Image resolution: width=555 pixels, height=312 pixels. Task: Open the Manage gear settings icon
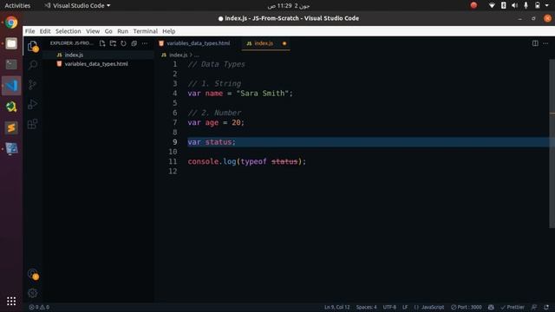tap(33, 293)
